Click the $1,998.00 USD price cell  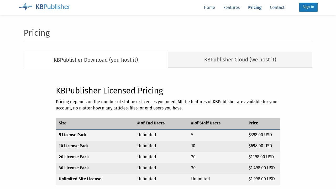(x=261, y=179)
